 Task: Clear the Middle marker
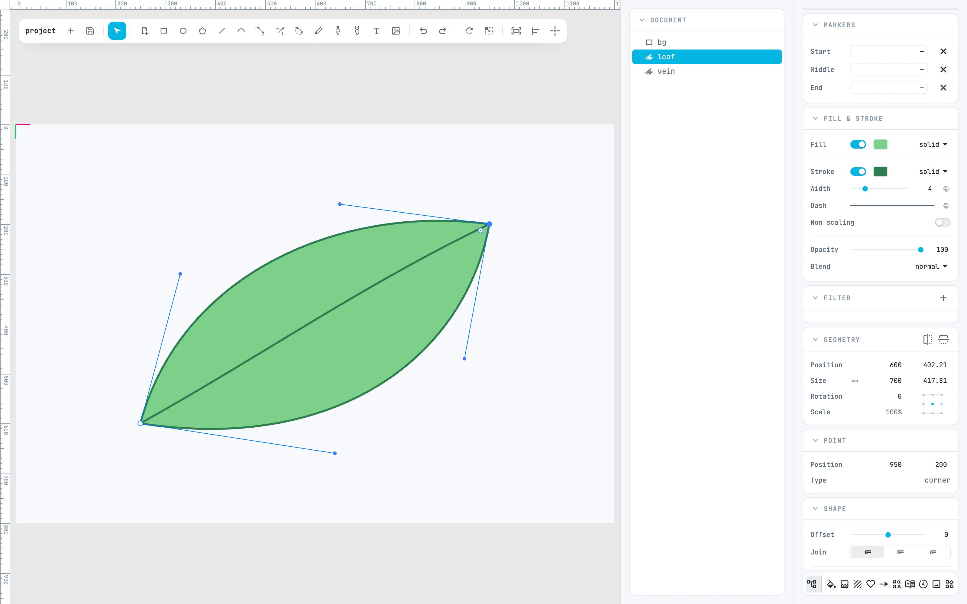pyautogui.click(x=943, y=69)
